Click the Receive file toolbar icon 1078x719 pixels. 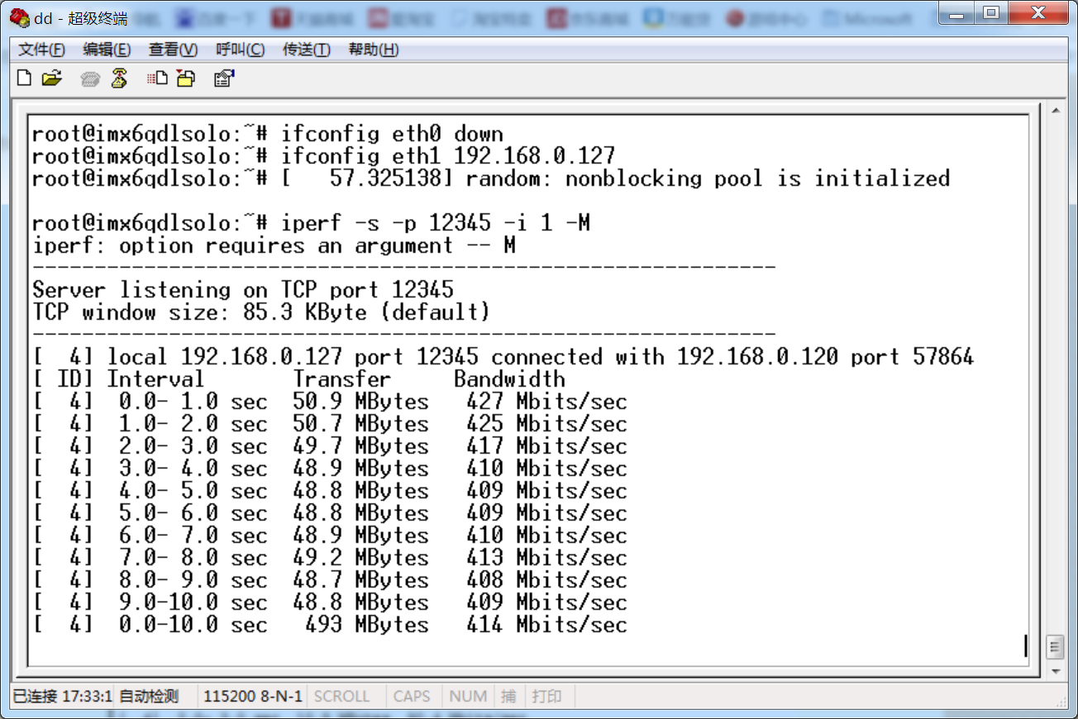186,79
